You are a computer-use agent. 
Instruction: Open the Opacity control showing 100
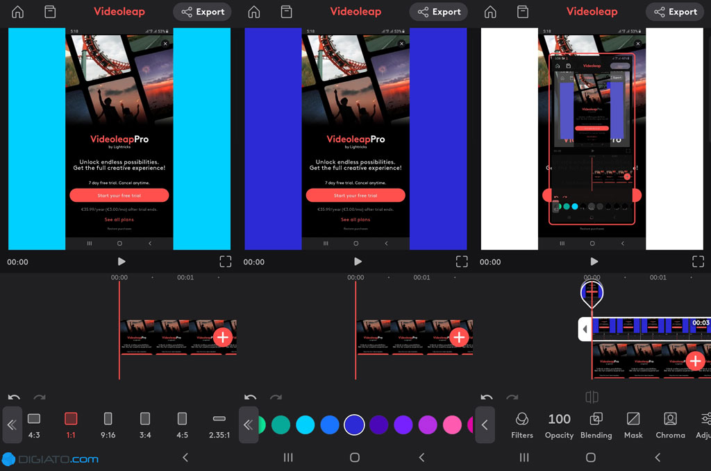tap(559, 425)
